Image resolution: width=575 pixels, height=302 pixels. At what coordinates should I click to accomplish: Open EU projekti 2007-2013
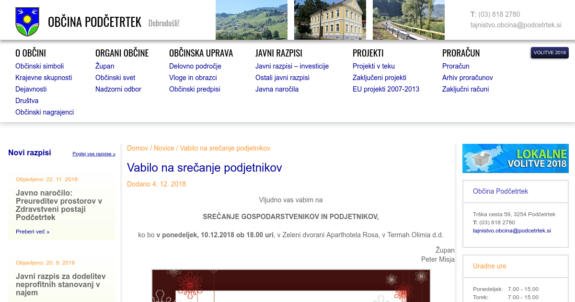pos(386,89)
